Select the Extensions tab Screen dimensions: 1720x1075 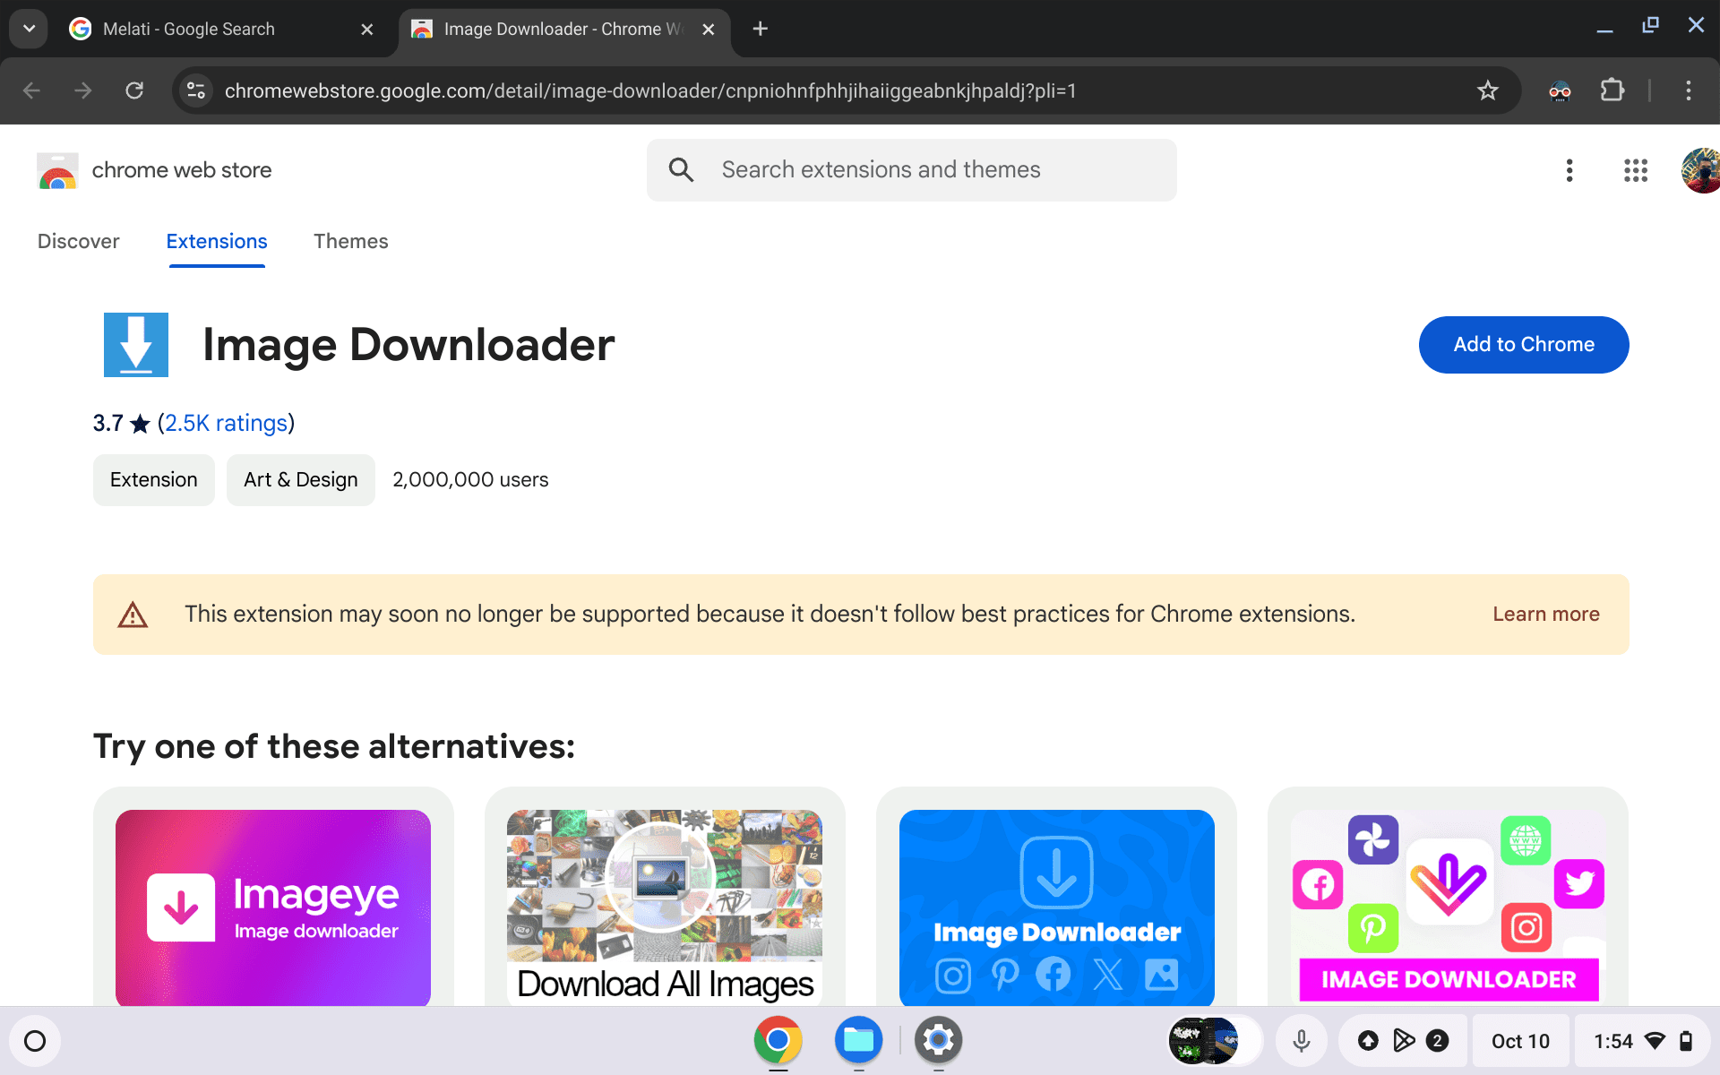coord(217,242)
